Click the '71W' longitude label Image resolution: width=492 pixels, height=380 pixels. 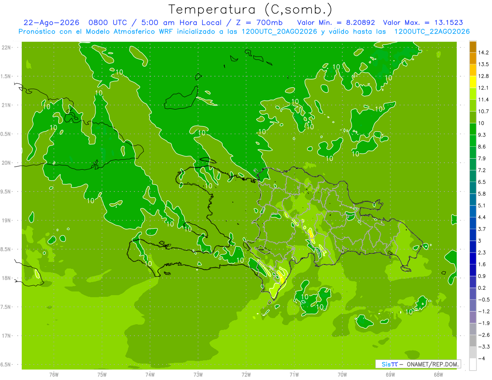click(294, 374)
